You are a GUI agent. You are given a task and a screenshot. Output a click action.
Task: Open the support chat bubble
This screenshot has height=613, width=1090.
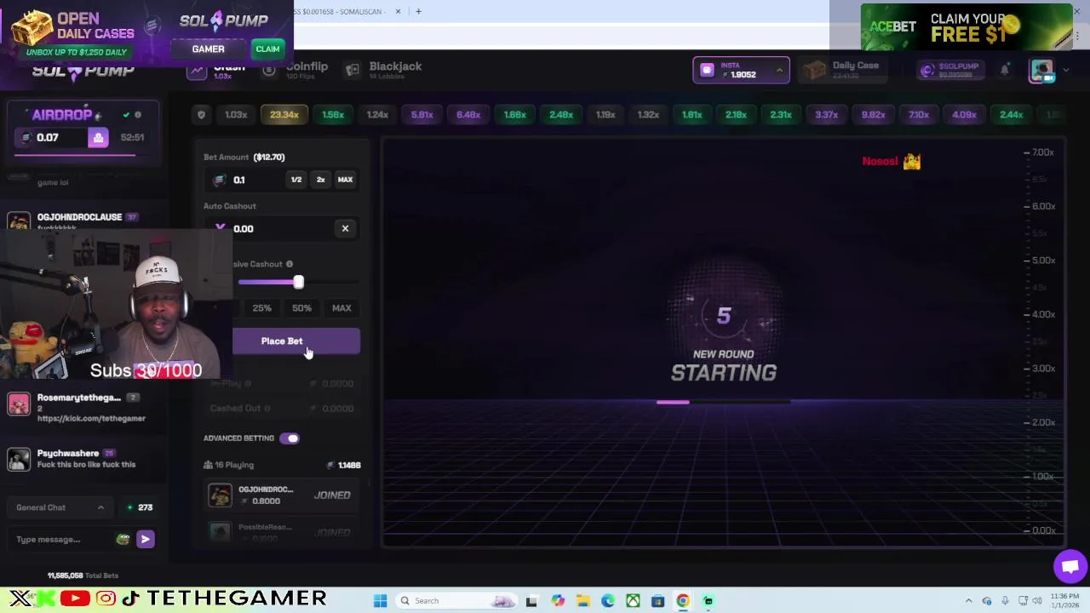pos(1070,566)
